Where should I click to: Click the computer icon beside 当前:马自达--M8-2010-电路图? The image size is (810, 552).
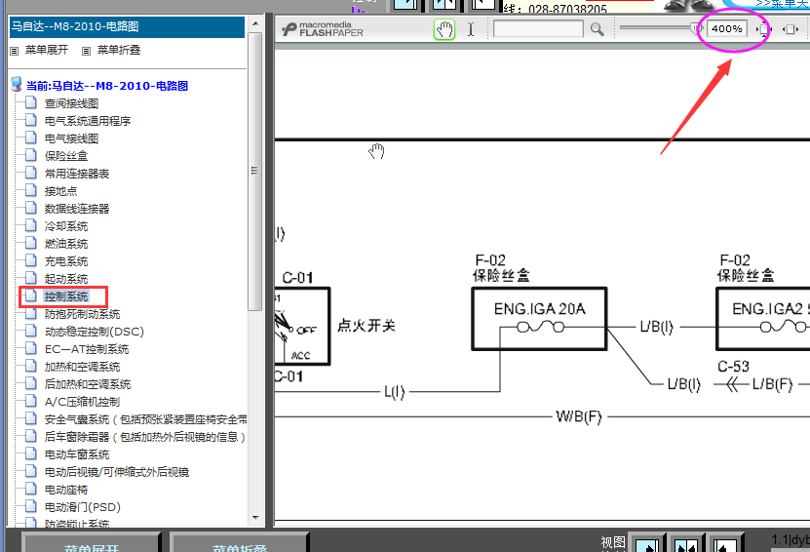pos(17,84)
